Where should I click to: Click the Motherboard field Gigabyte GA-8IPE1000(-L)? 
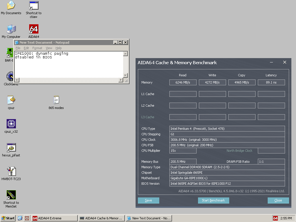(227, 178)
